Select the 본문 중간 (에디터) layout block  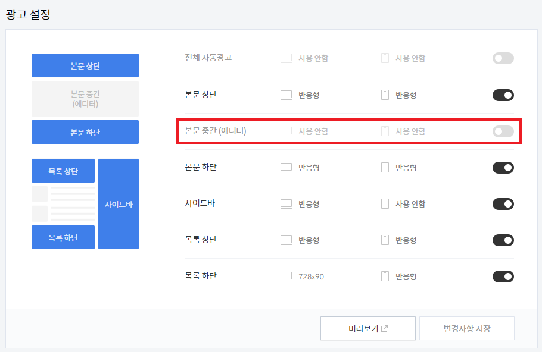click(85, 99)
